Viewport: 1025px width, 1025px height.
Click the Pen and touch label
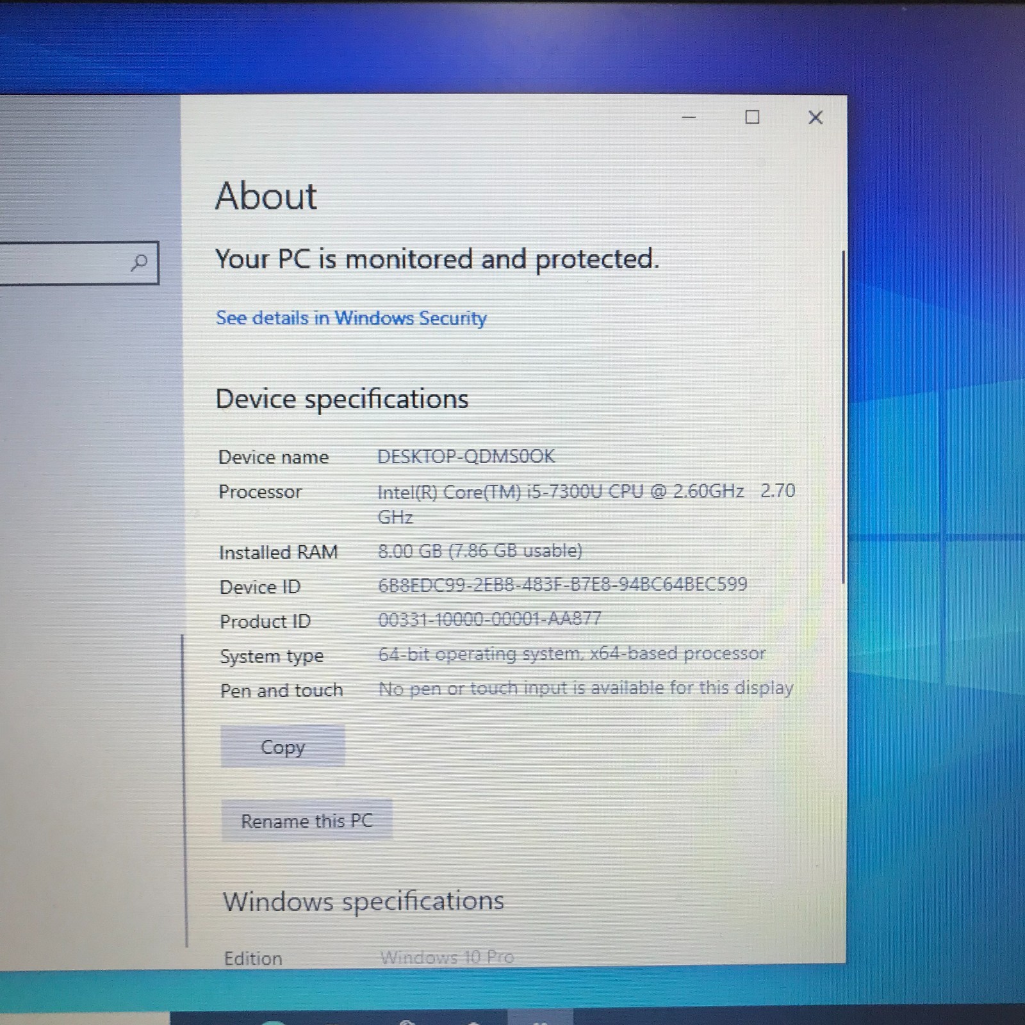coord(282,691)
